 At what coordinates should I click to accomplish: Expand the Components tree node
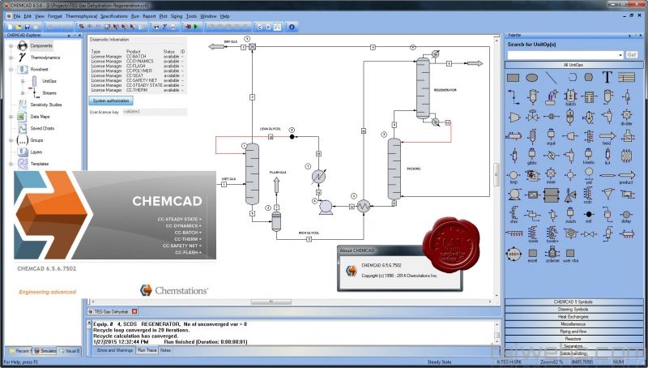pyautogui.click(x=11, y=46)
